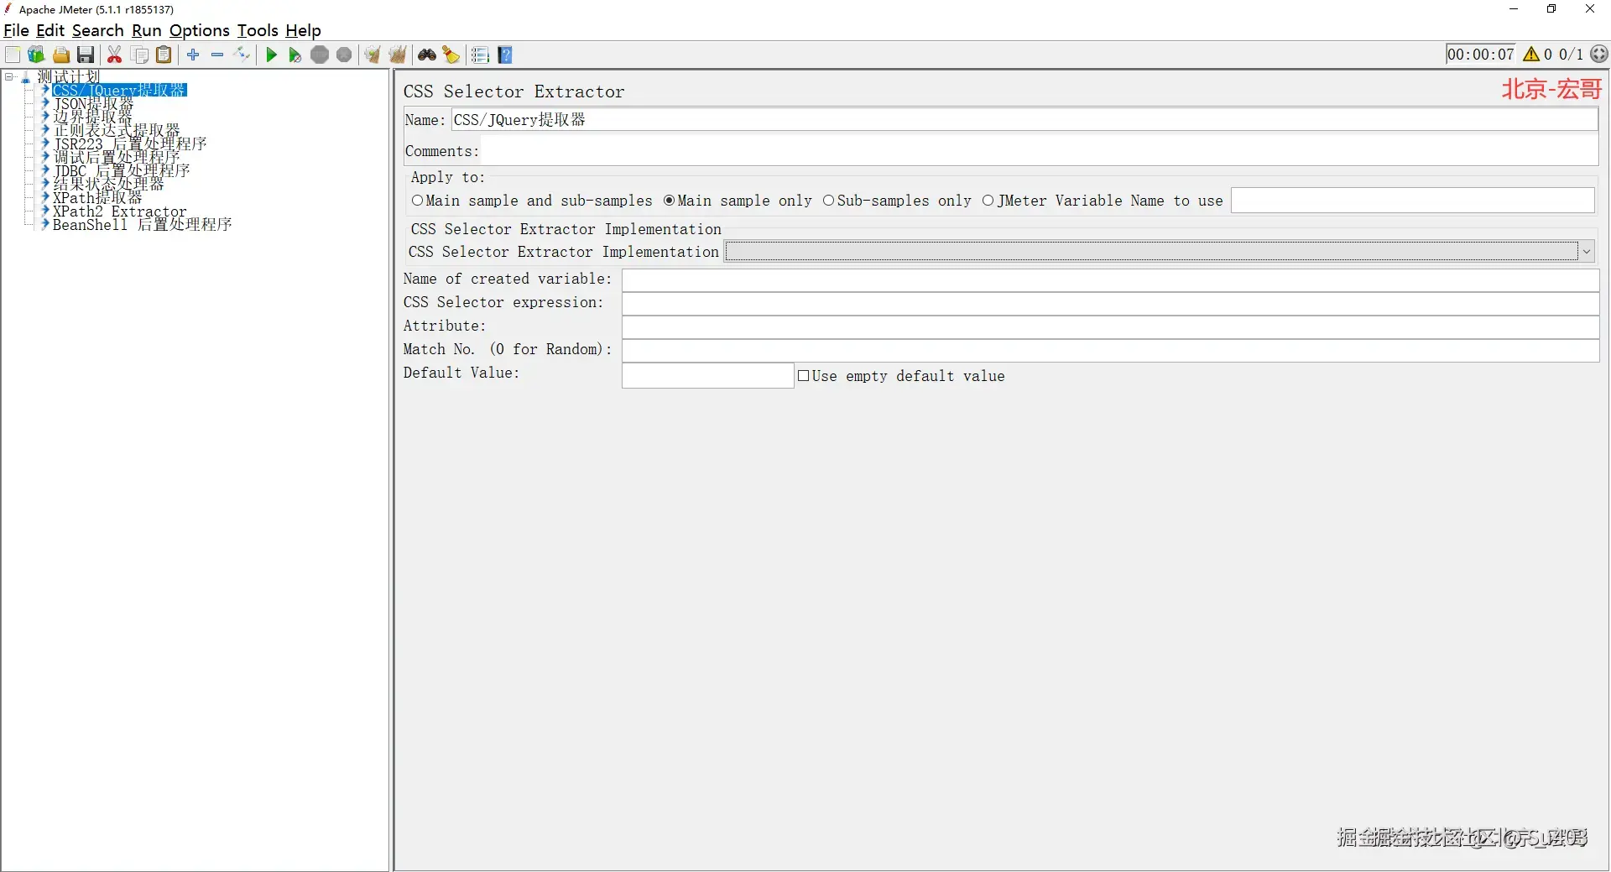Click the New test plan icon
Image resolution: width=1611 pixels, height=872 pixels.
click(x=13, y=55)
